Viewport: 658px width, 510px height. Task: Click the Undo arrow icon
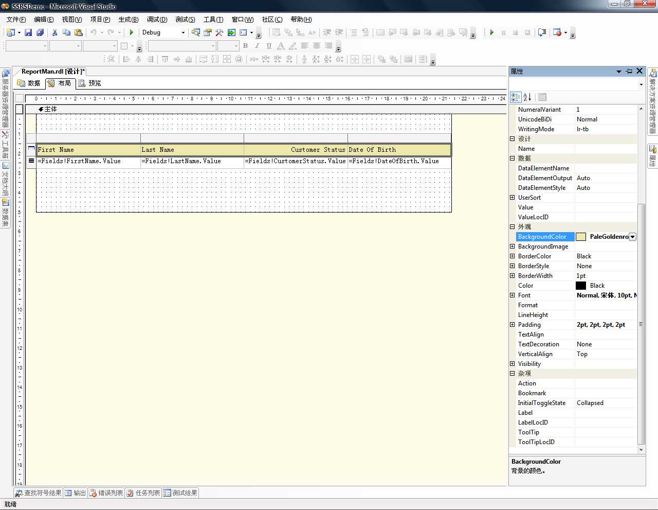click(94, 32)
